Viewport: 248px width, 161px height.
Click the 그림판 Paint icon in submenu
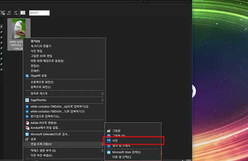click(109, 131)
